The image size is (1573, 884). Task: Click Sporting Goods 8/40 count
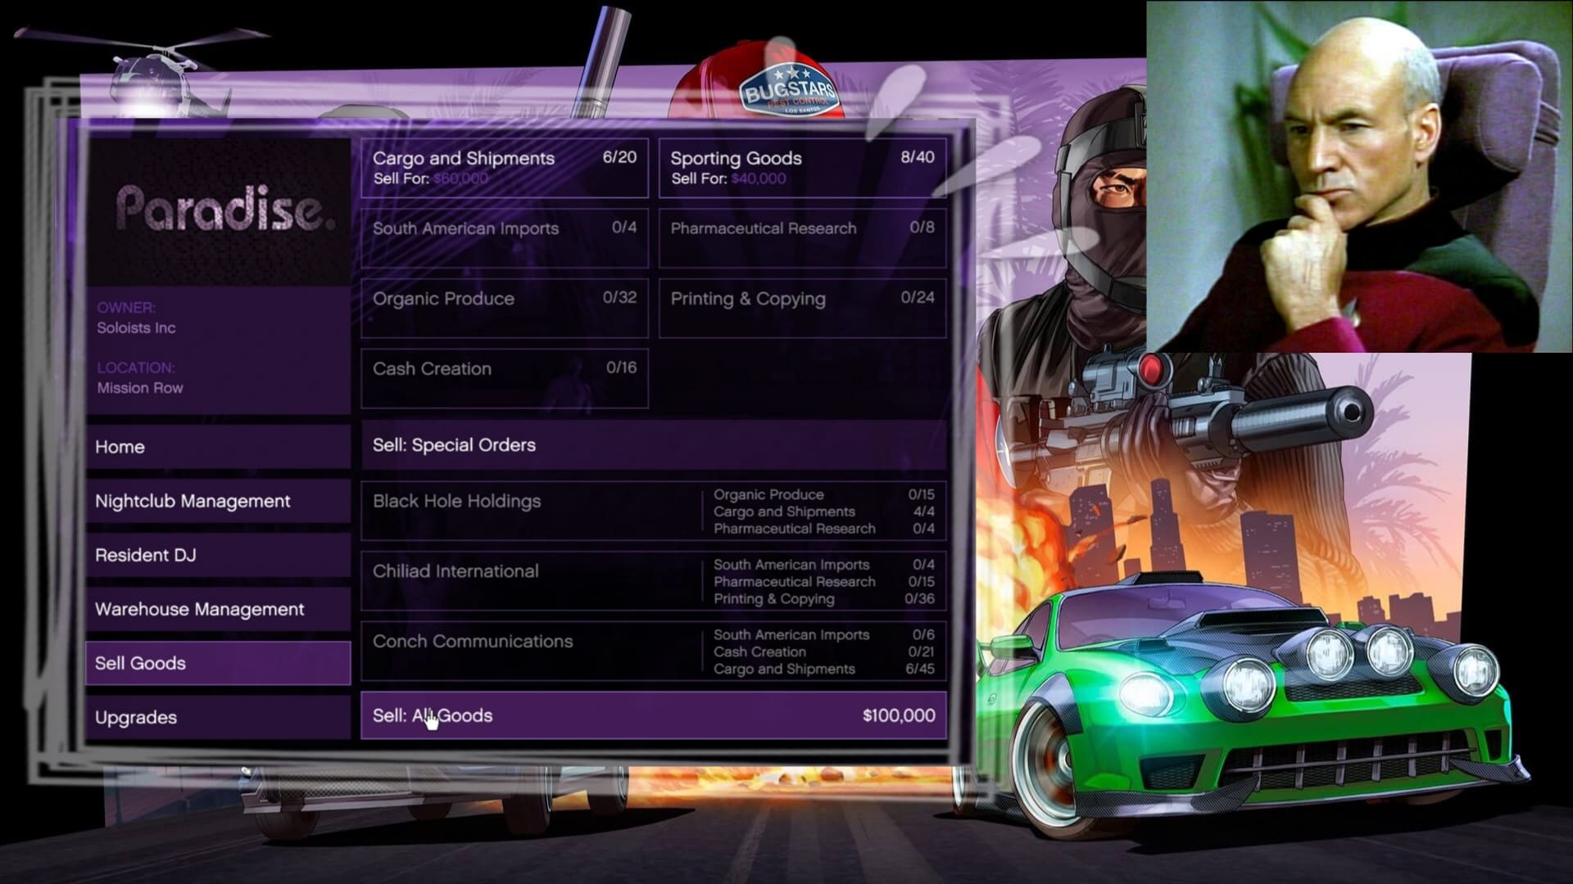point(918,157)
